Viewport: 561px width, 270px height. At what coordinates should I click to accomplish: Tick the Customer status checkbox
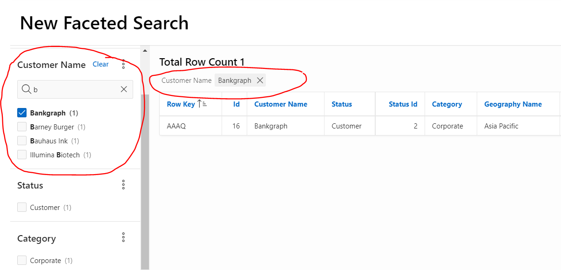tap(22, 207)
